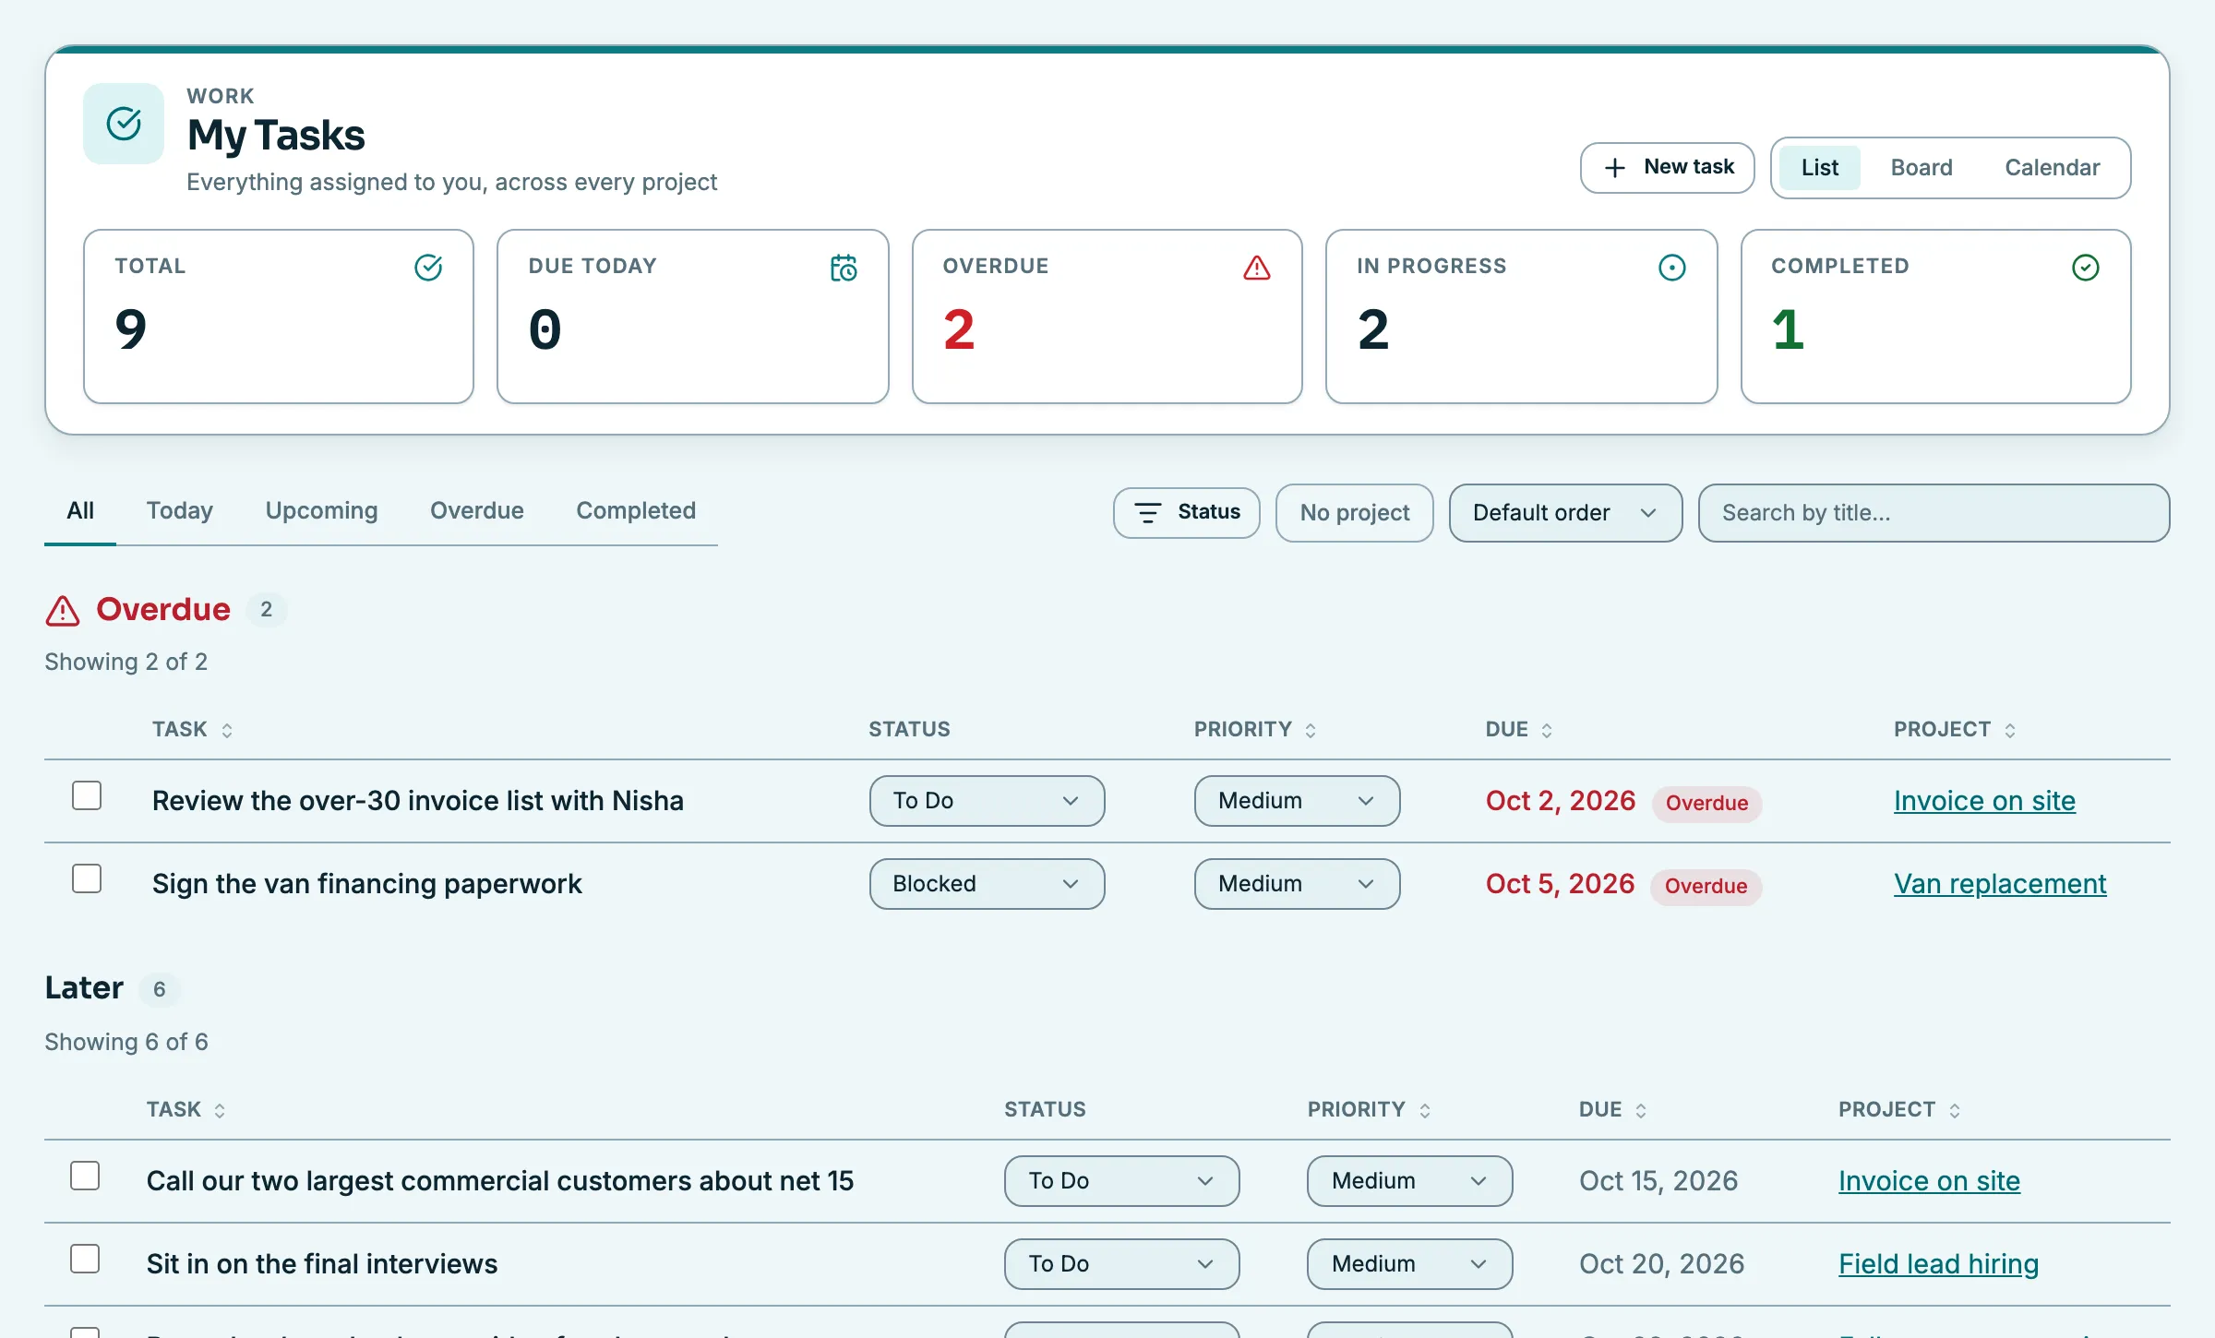
Task: Check the Sign van financing paperwork task
Action: (87, 878)
